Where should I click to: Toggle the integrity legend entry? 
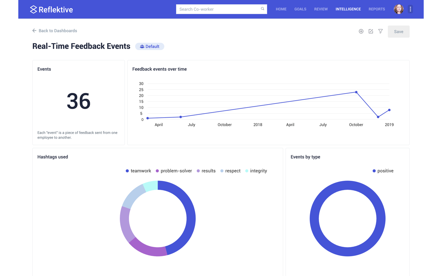point(256,171)
